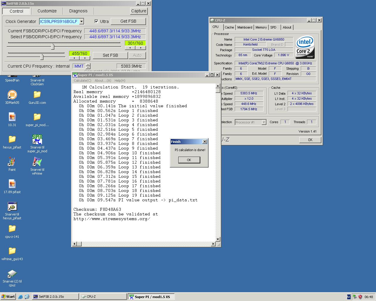The image size is (376, 301).
Task: Click the second quick launch icon beside IE
Action: 27,297
